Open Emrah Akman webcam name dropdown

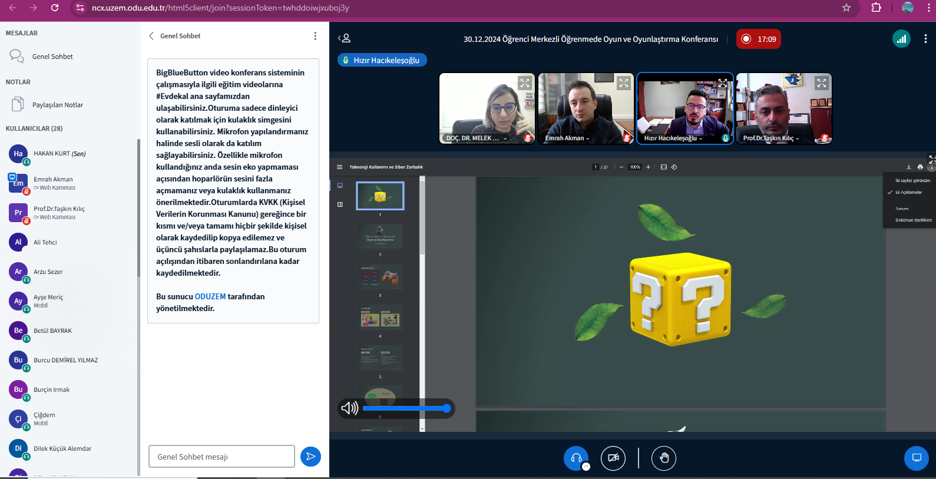(x=567, y=138)
